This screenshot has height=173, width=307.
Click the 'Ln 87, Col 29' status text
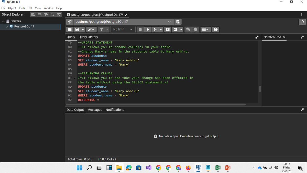point(107,159)
